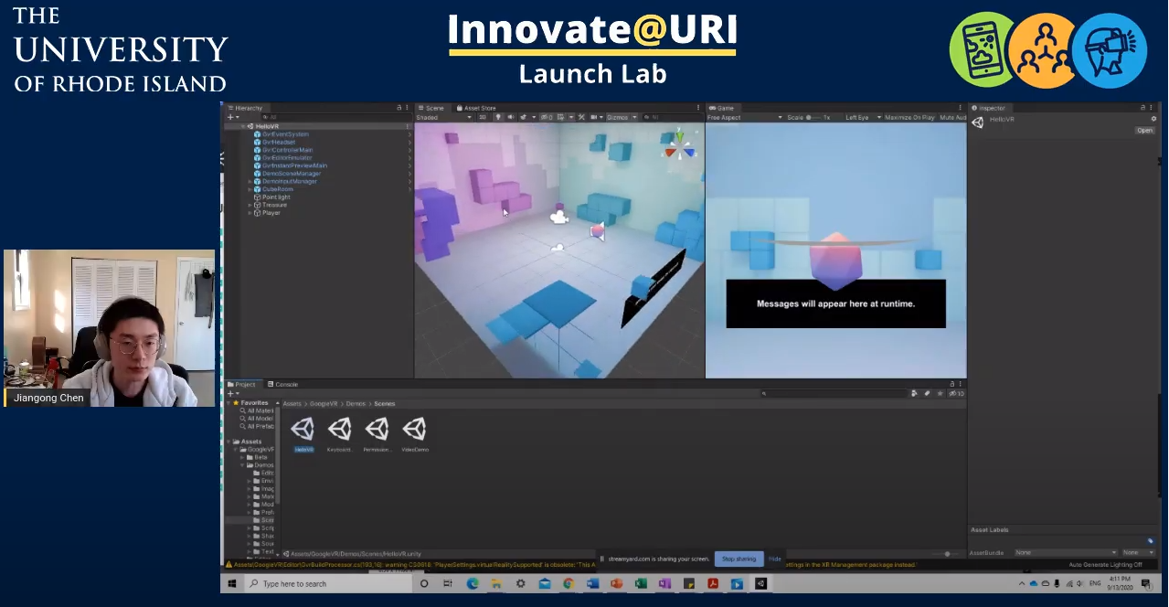
Task: Click the Project panel create plus button
Action: [232, 393]
